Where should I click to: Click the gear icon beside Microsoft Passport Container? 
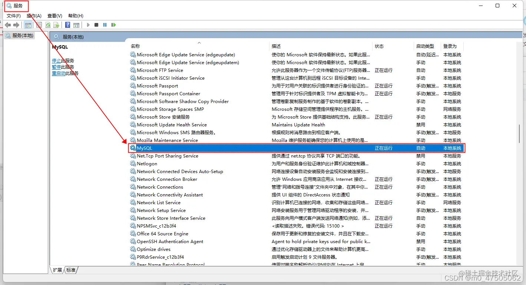pyautogui.click(x=133, y=93)
